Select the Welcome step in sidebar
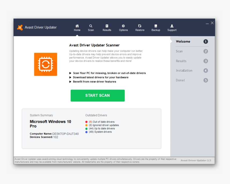This screenshot has height=184, width=230. point(183,42)
